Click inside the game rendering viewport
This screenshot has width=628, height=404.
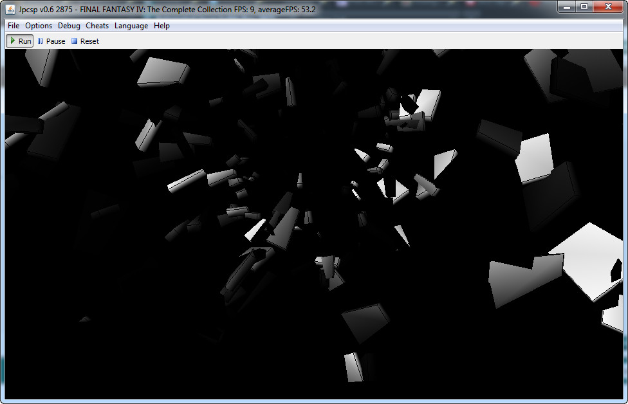[x=314, y=224]
